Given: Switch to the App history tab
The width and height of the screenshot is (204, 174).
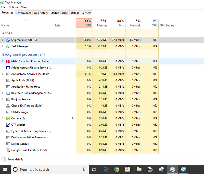Looking at the screenshot, I should click(x=41, y=13).
